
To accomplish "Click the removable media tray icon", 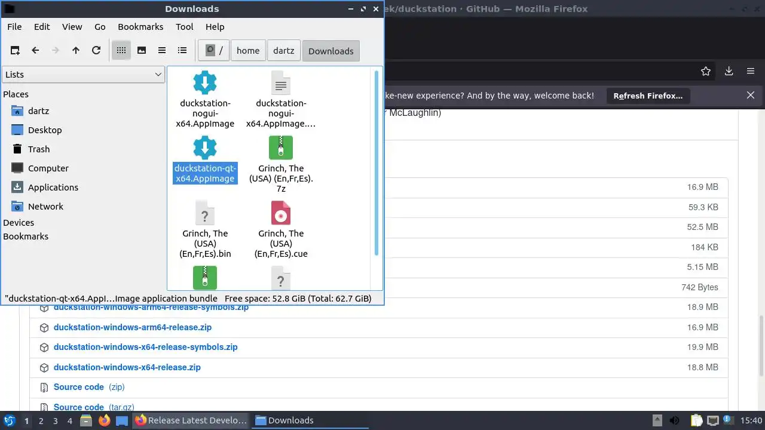I will [657, 420].
